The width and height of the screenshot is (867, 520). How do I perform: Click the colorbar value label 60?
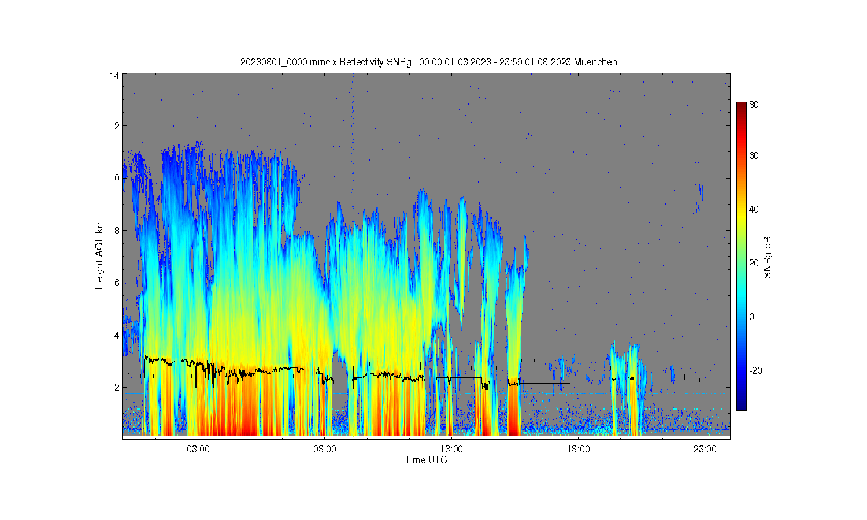tap(754, 155)
